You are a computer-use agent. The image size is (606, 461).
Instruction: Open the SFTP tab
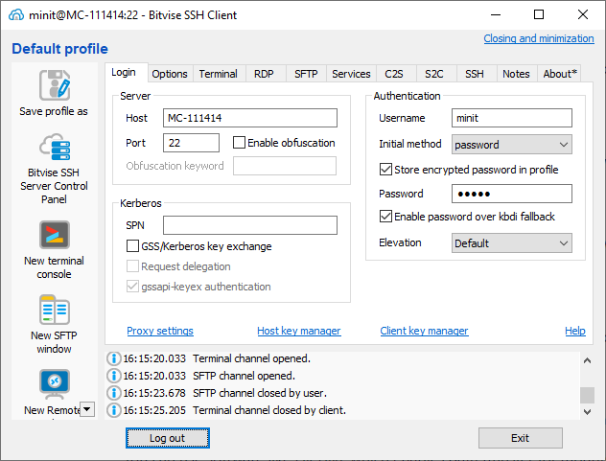pos(306,74)
